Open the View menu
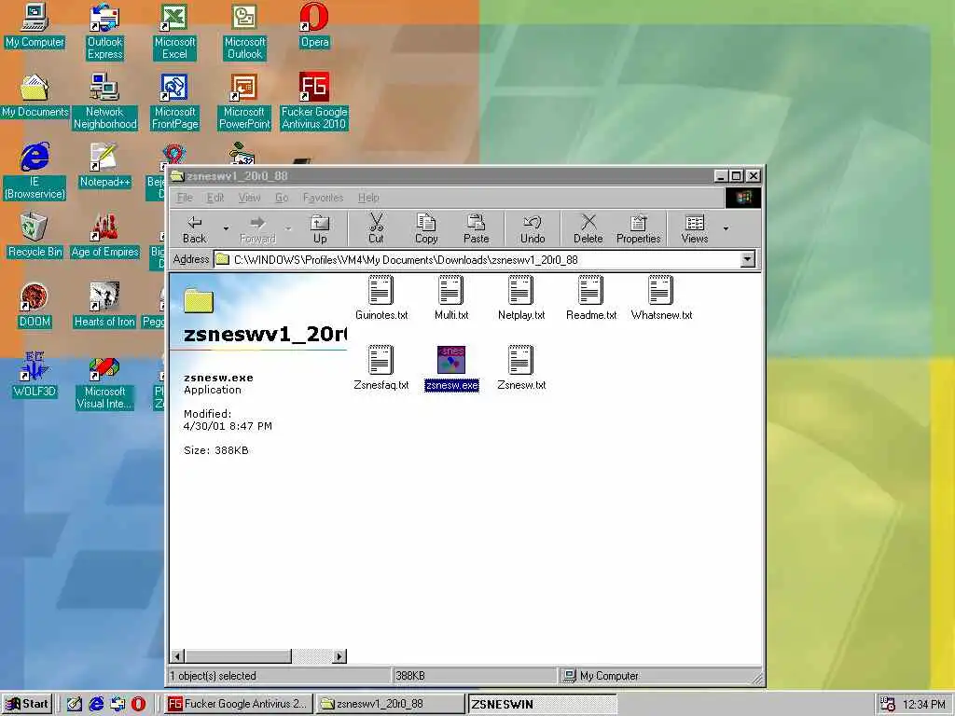This screenshot has width=955, height=716. pos(249,198)
